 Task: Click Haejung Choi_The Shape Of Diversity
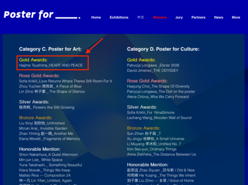click(x=158, y=86)
